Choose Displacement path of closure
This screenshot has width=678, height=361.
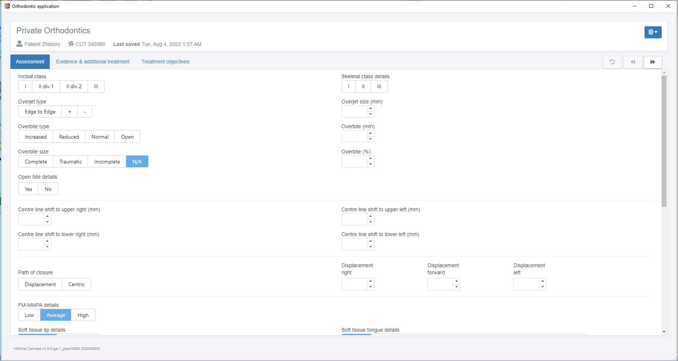40,284
